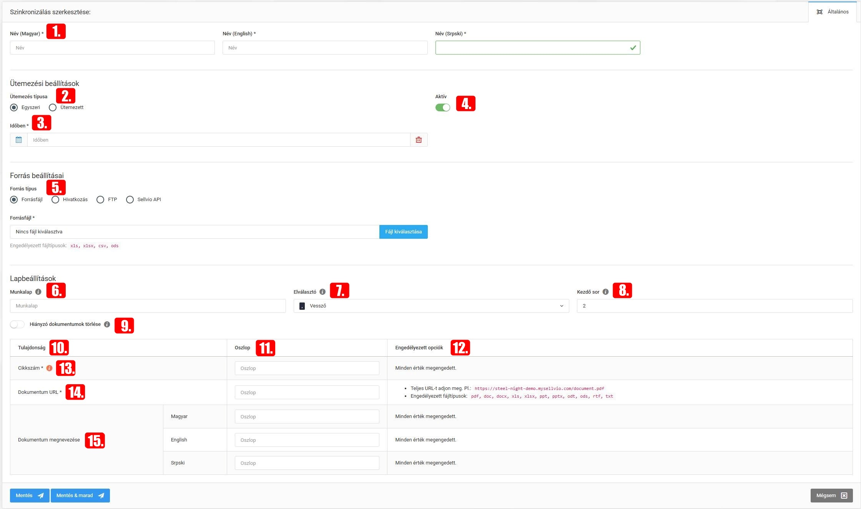
Task: Toggle the Aktív switch
Action: tap(442, 107)
